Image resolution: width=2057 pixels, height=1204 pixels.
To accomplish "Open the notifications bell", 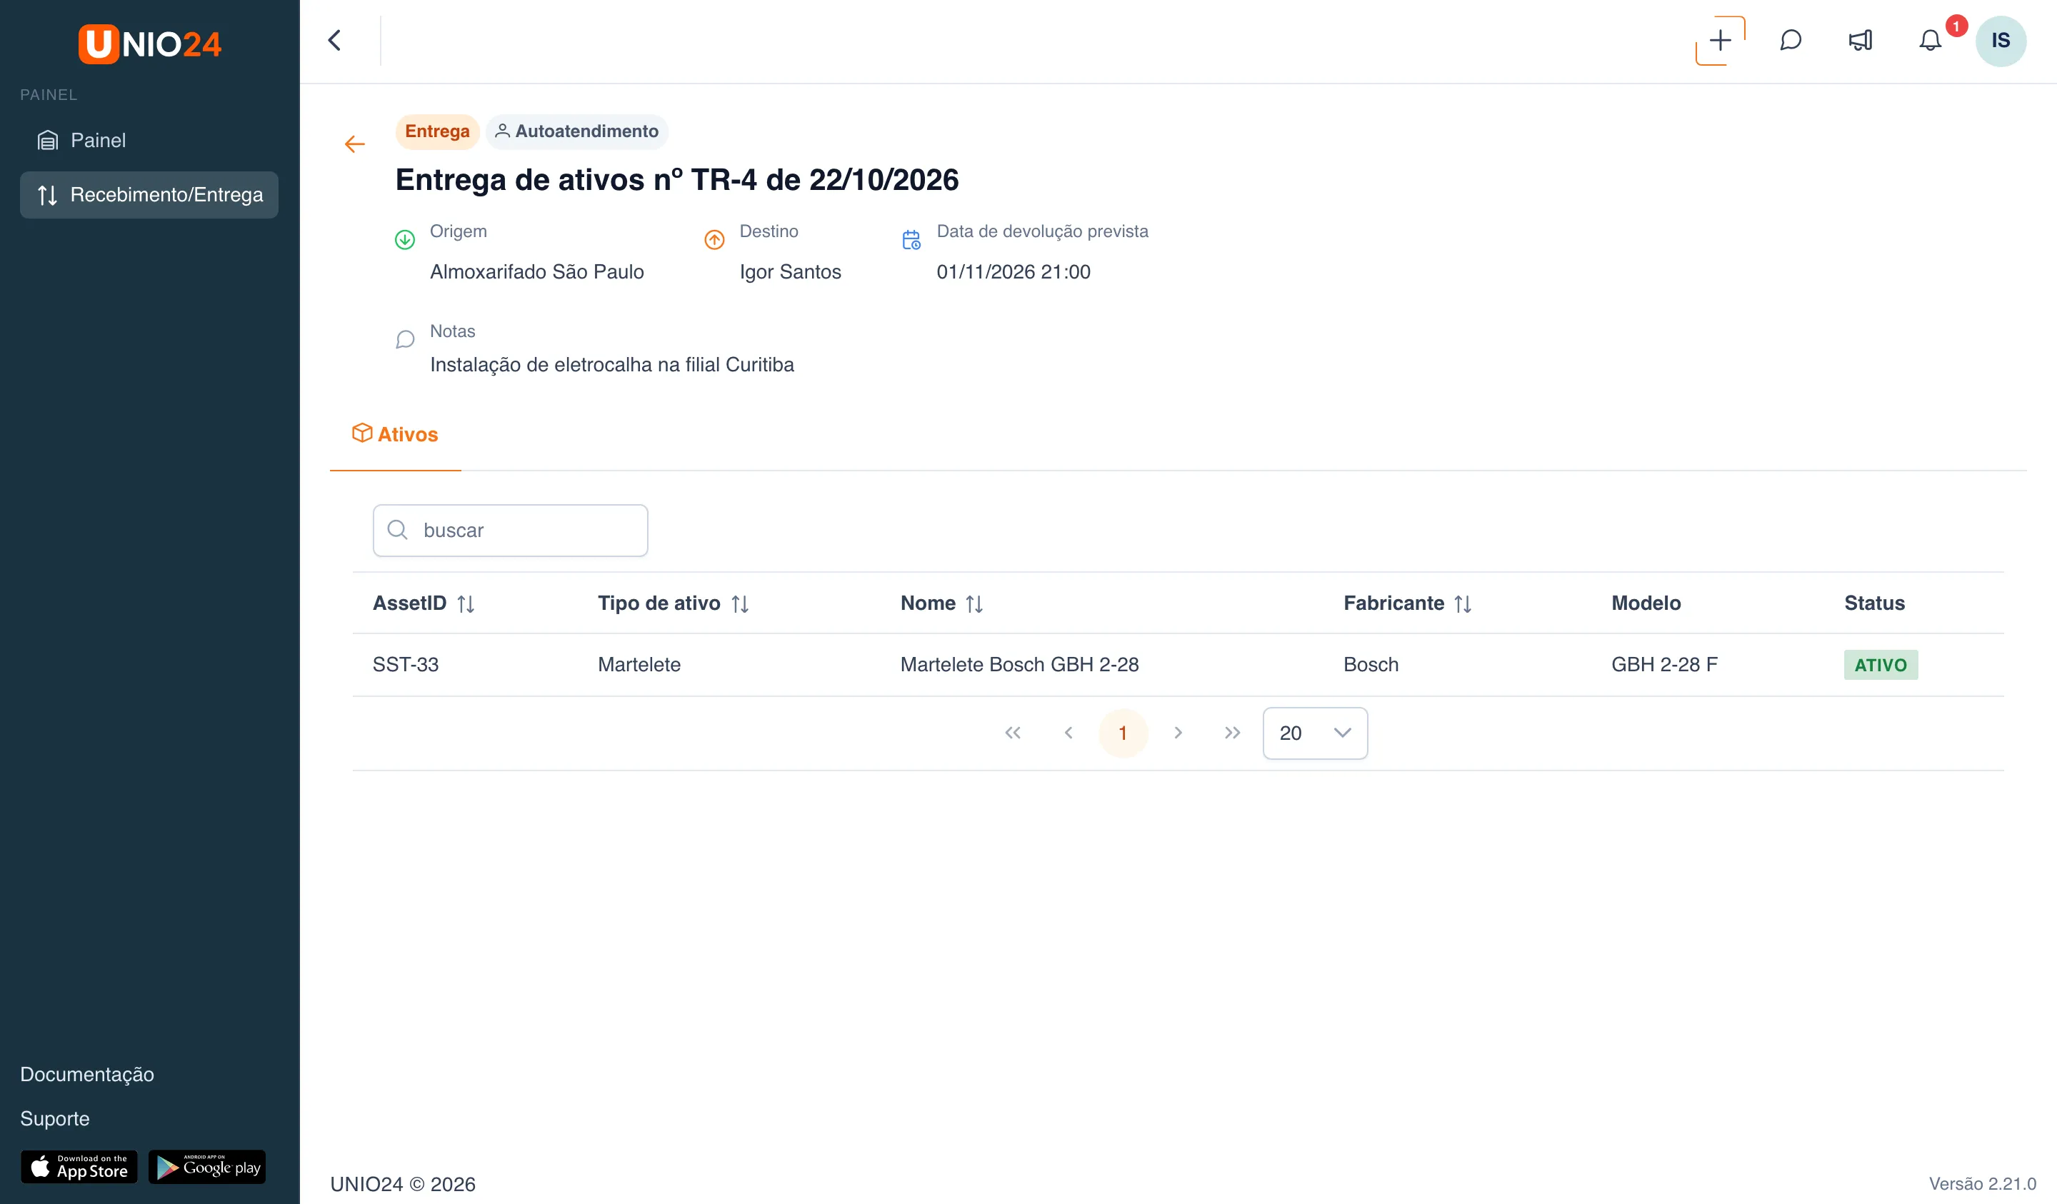I will pos(1930,41).
